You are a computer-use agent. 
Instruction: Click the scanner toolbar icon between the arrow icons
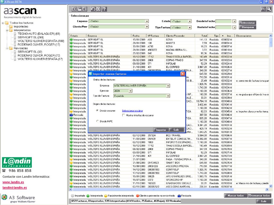(80, 9)
